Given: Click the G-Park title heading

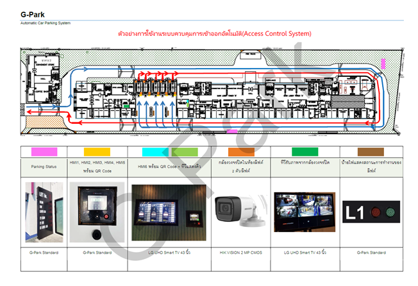Looking at the screenshot, I should click(x=33, y=13).
